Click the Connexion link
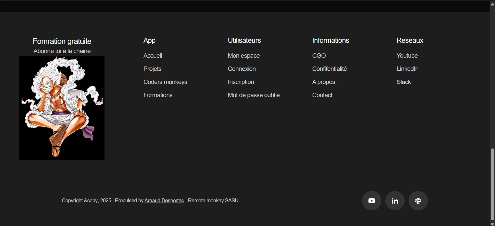 242,69
